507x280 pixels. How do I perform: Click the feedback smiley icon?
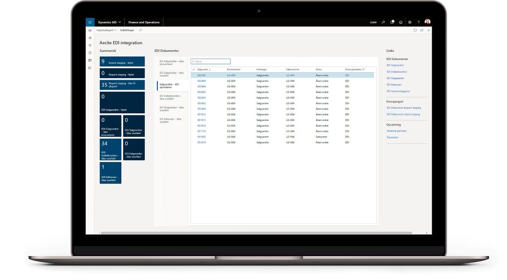click(x=401, y=22)
